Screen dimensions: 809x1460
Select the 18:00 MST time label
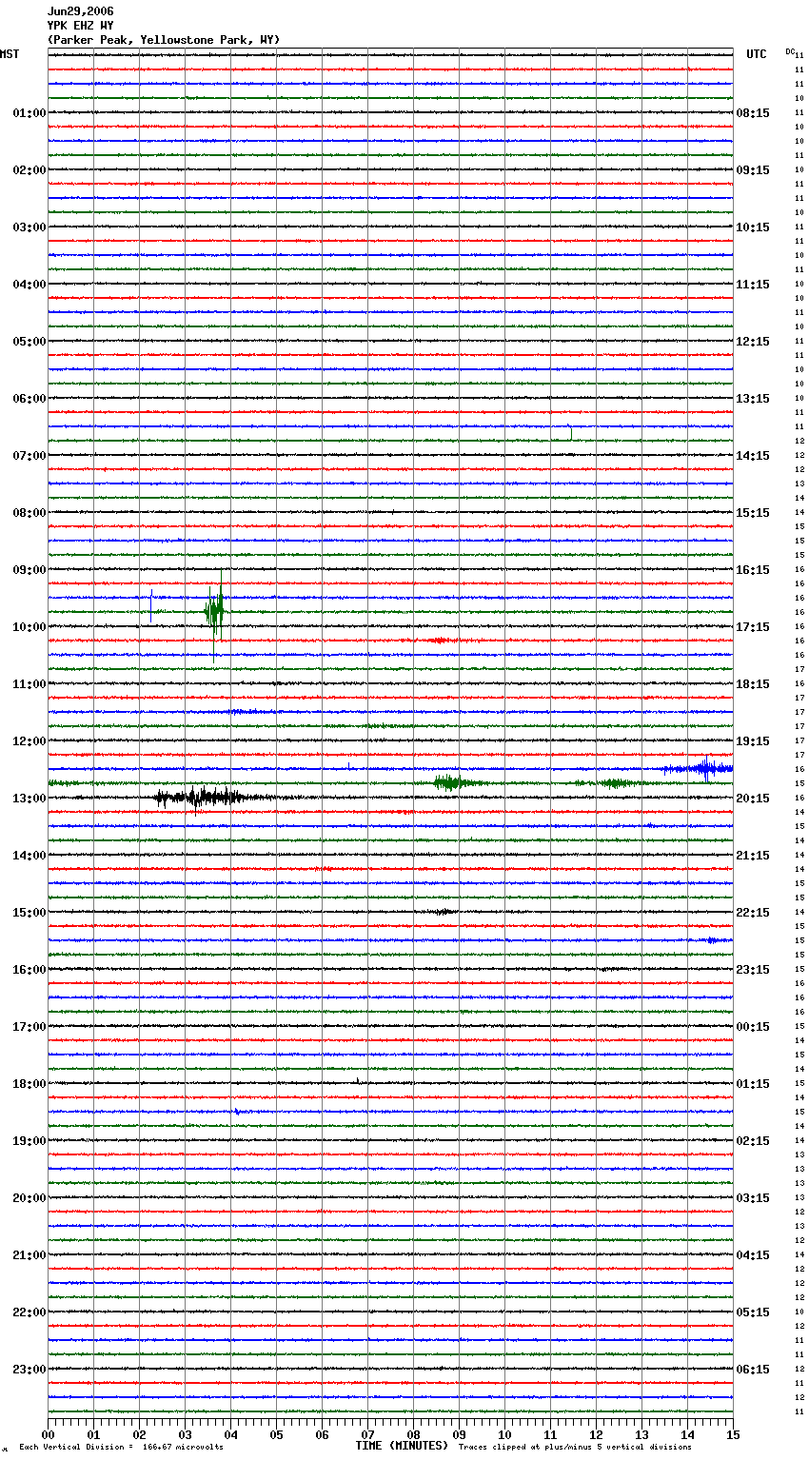pos(29,1084)
